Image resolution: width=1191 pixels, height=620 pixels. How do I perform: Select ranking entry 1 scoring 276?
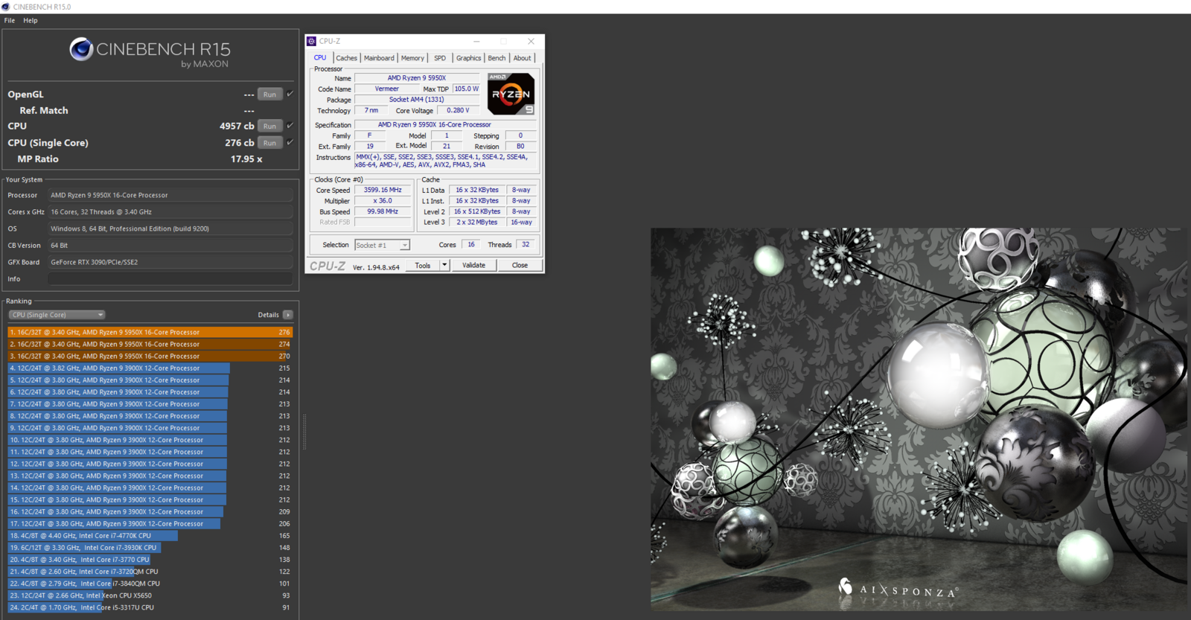150,332
